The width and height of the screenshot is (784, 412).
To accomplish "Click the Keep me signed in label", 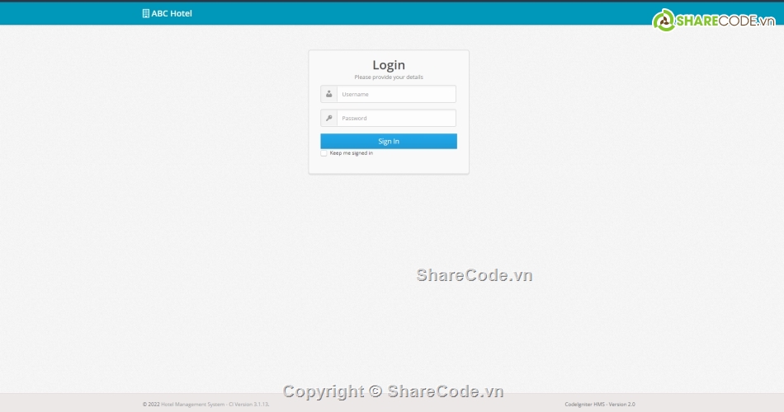I will [x=351, y=153].
